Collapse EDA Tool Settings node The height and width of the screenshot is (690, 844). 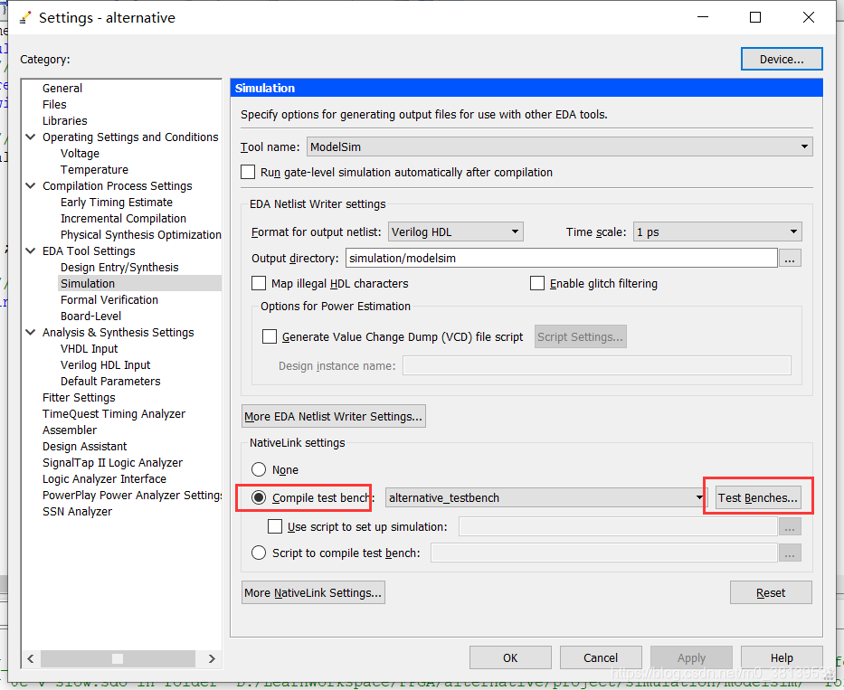[31, 250]
